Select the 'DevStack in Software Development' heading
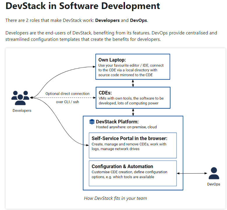 83,6
